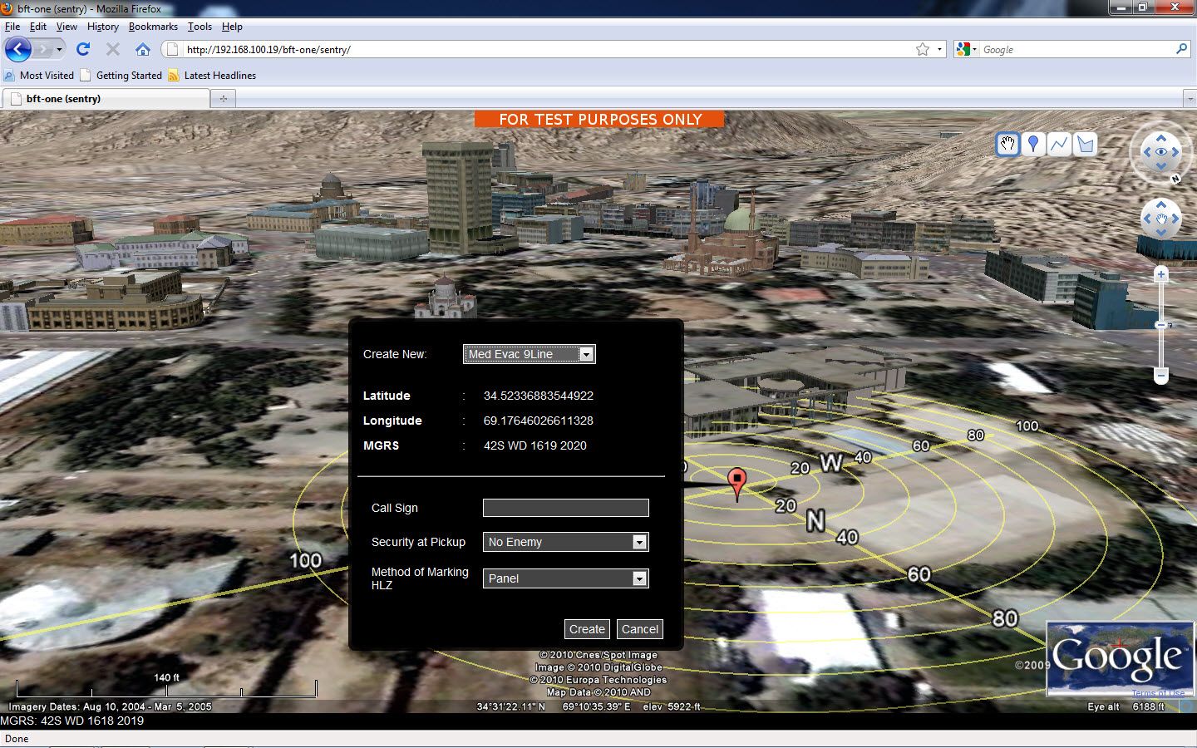Image resolution: width=1197 pixels, height=748 pixels.
Task: Click the Call Sign text field
Action: 565,508
